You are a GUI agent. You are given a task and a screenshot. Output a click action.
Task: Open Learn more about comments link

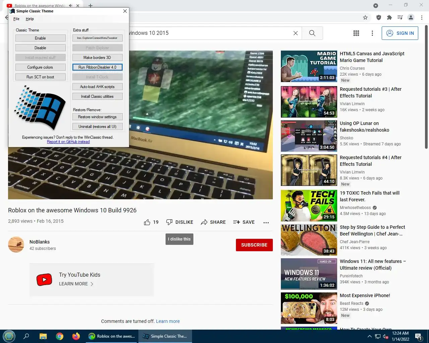point(168,321)
